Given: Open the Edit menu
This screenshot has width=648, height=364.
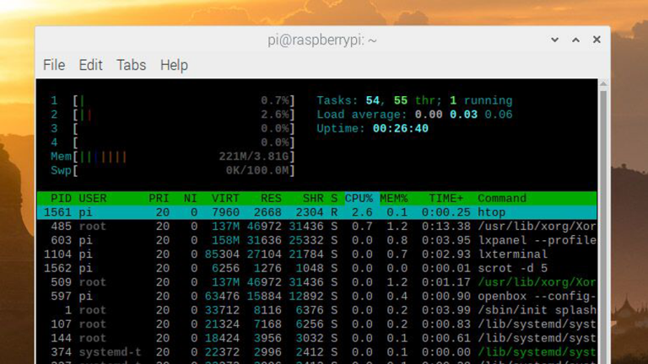Looking at the screenshot, I should tap(90, 65).
